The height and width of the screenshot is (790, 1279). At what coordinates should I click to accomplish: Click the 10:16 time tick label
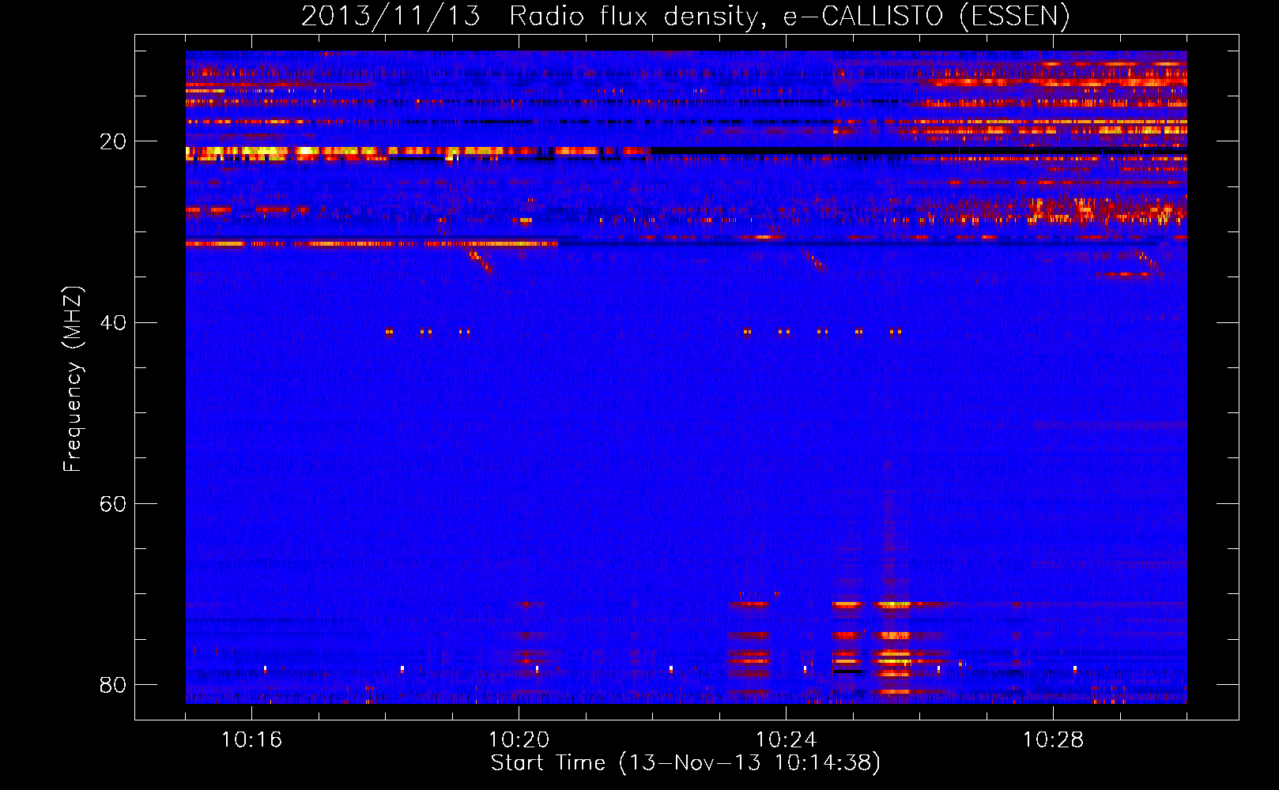pos(251,740)
